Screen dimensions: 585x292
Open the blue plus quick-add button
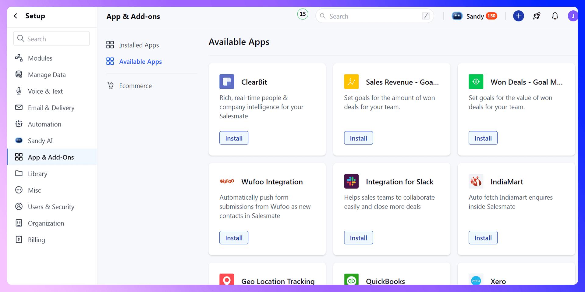click(518, 16)
